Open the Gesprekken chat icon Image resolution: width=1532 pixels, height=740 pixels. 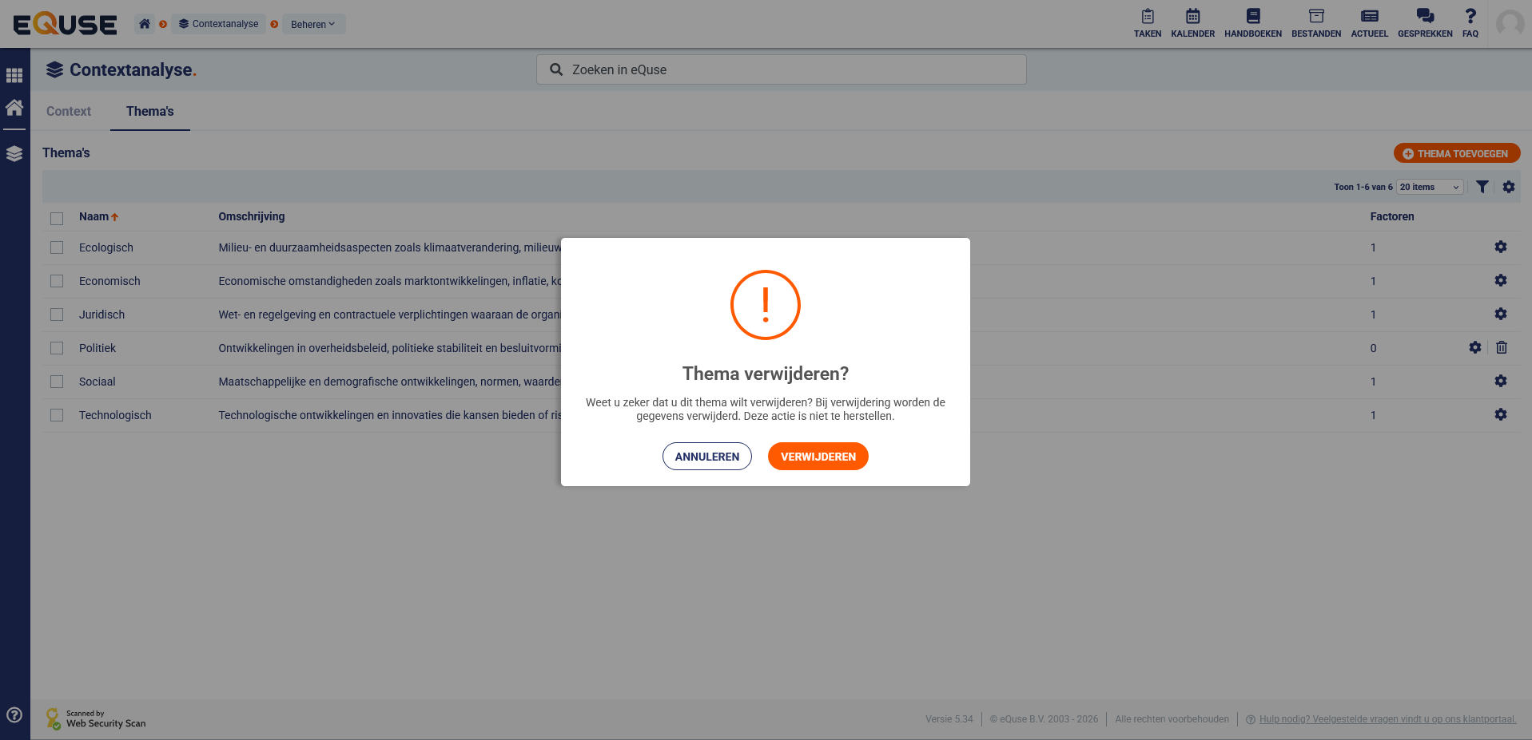click(1424, 22)
